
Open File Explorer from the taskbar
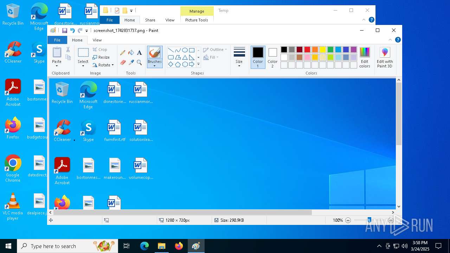(162, 246)
